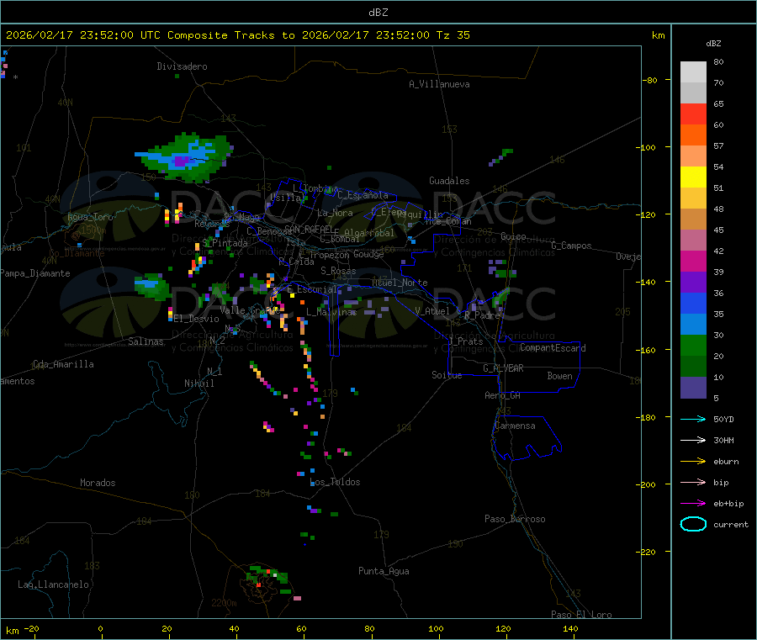Click the Agua_Toro location label

point(90,217)
